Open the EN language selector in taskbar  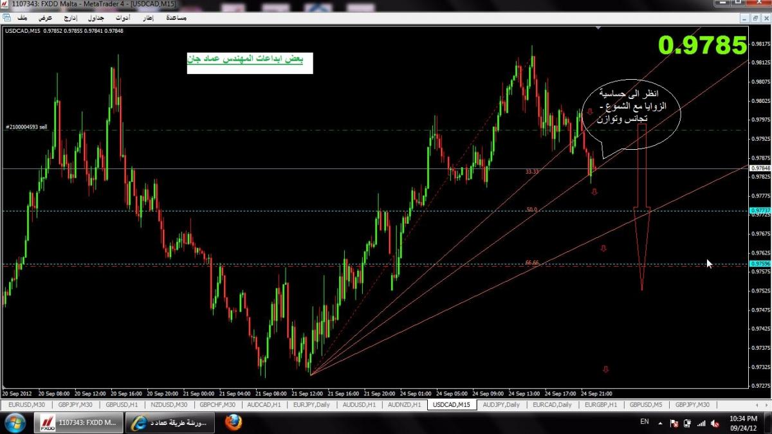pos(644,422)
